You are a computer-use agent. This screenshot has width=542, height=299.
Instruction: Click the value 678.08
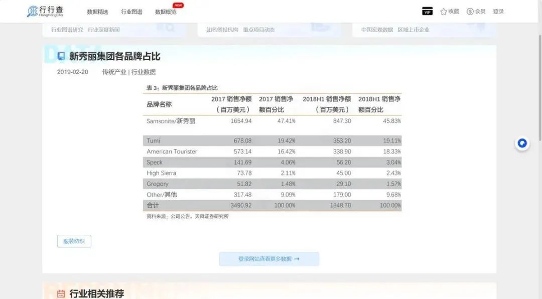tap(243, 140)
